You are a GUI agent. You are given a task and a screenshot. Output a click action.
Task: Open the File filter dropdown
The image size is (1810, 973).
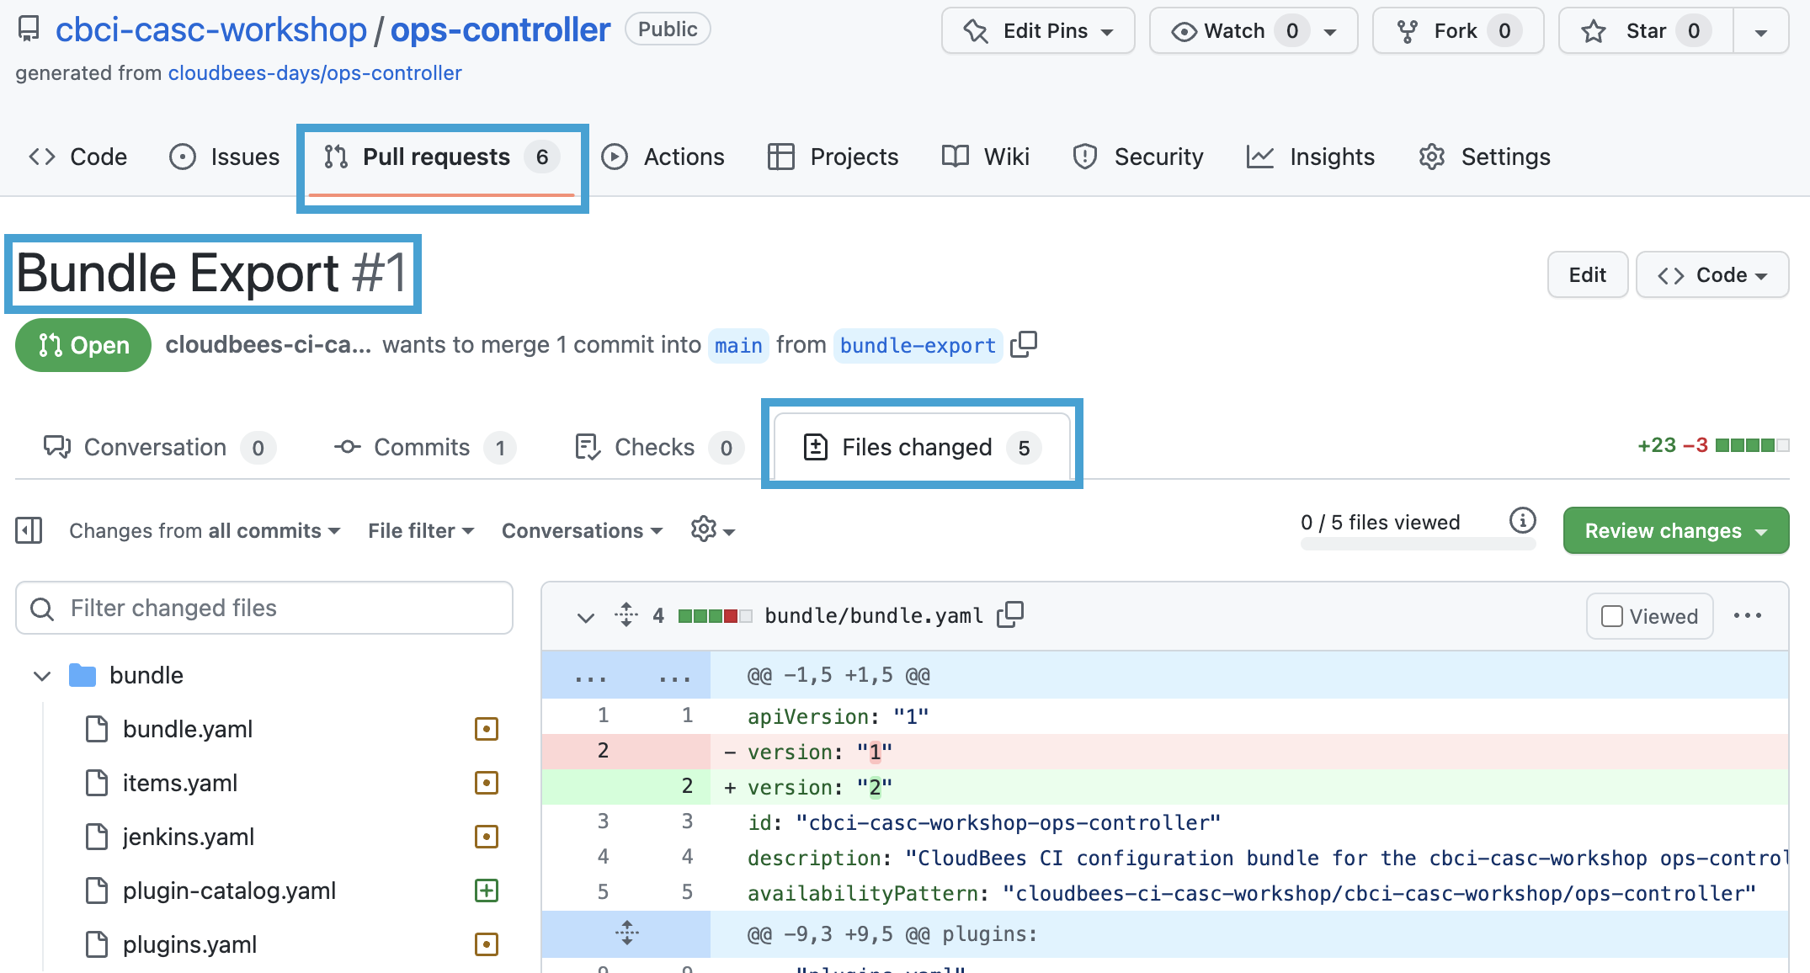tap(421, 530)
